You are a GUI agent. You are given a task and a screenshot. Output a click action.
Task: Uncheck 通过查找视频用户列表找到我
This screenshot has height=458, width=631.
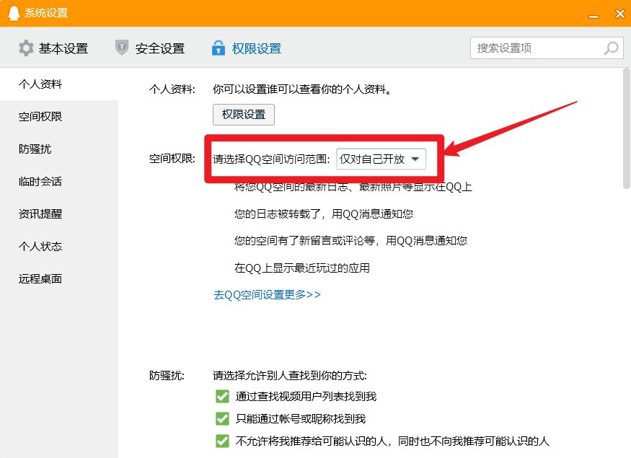click(222, 397)
